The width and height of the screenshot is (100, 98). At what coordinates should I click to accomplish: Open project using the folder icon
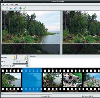[x=7, y=8]
